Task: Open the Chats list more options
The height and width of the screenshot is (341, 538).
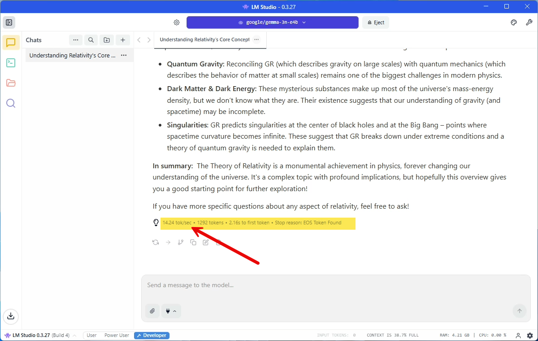Action: (75, 40)
